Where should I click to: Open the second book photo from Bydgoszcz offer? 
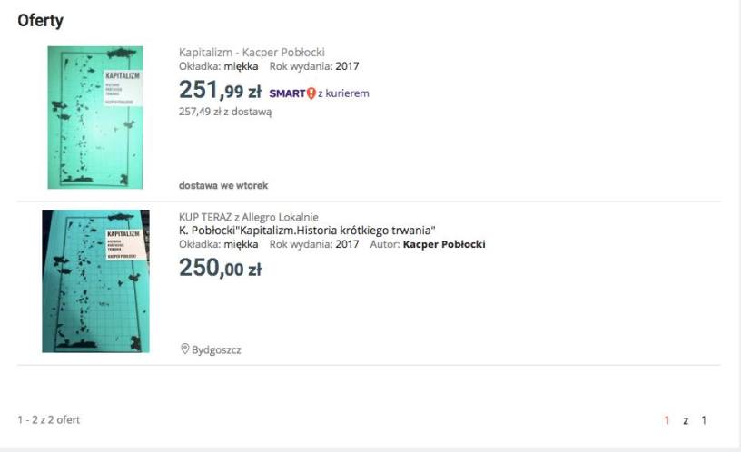[95, 281]
